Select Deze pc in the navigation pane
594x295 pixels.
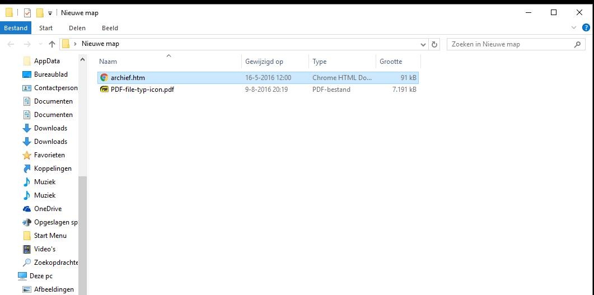[x=41, y=276]
